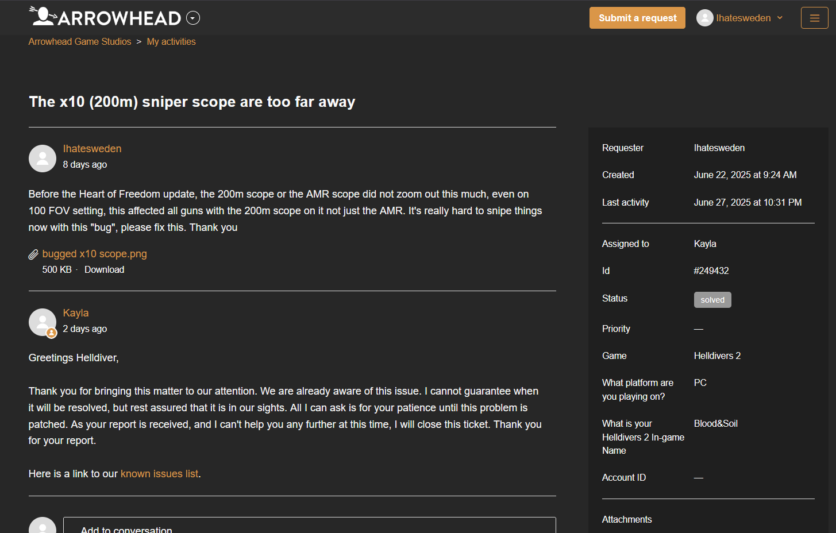Click the Attachments sidebar heading

[627, 519]
